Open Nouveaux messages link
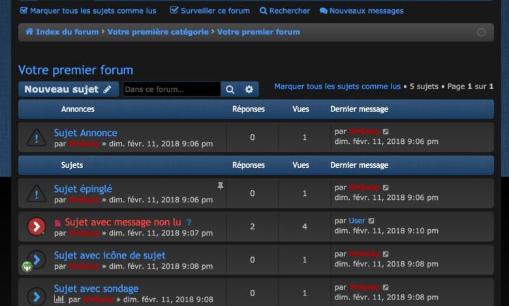509x306 pixels. [x=362, y=10]
